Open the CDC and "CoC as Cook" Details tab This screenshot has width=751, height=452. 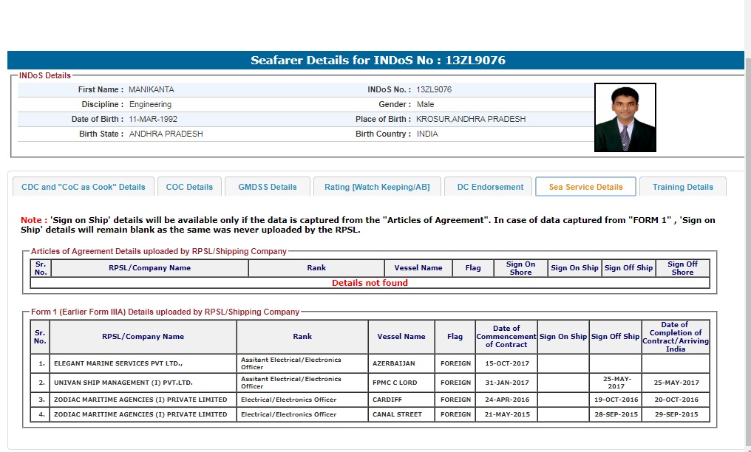point(84,187)
